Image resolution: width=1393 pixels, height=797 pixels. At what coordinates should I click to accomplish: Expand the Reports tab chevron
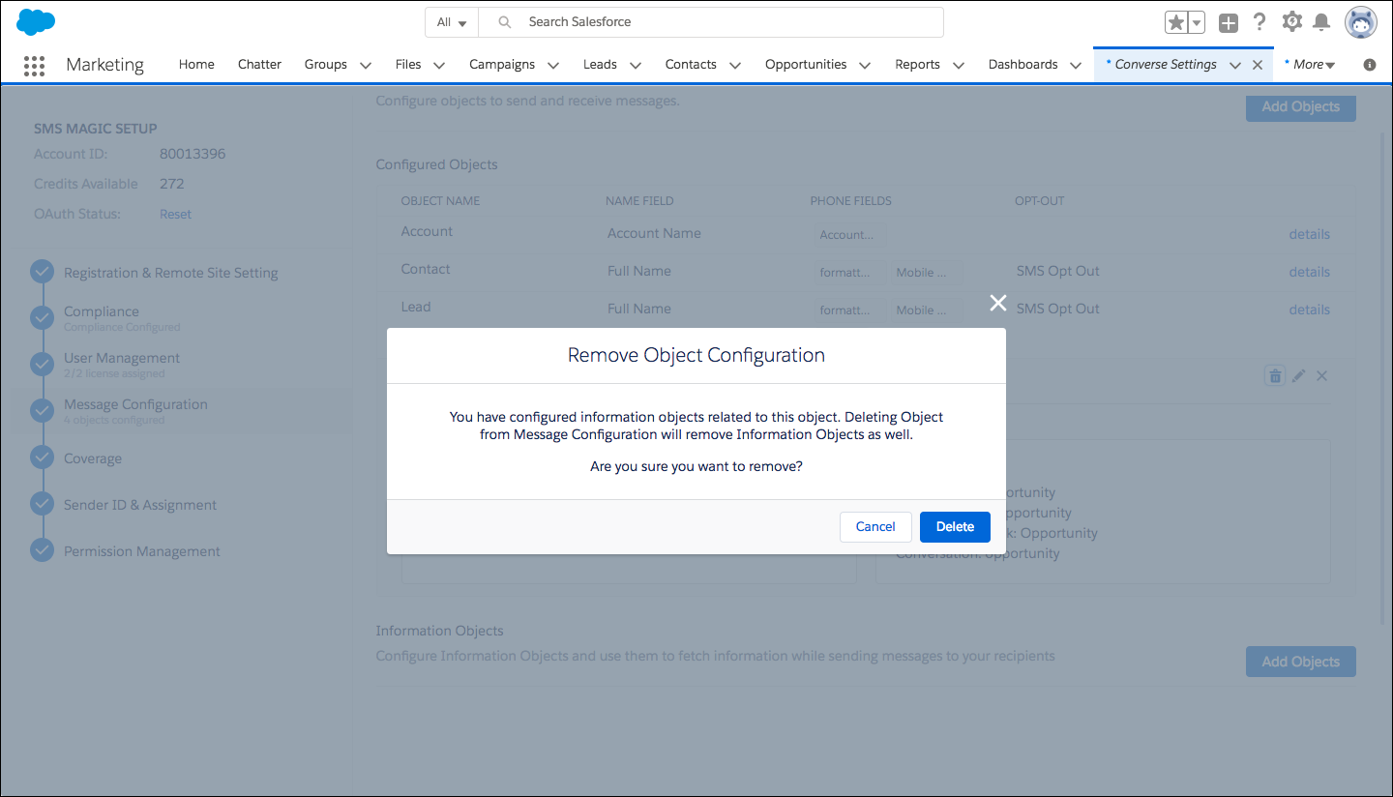[959, 66]
